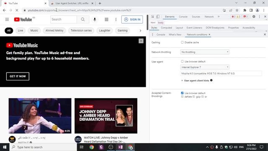Click GET IT NOW on the promo
Viewport: 268px width, 151px height.
pos(18,76)
